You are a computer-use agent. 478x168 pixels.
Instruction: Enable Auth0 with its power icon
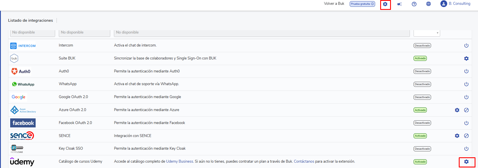pyautogui.click(x=466, y=71)
